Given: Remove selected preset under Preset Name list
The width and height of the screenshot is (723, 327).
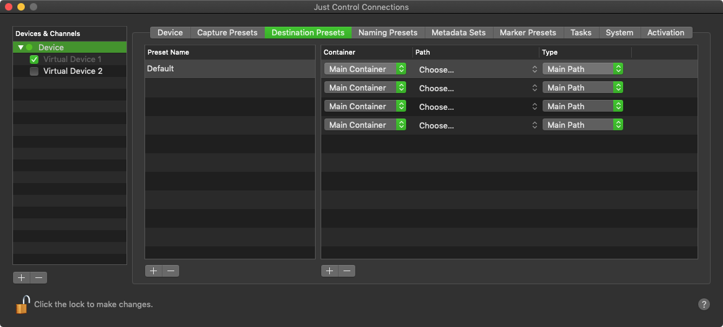Looking at the screenshot, I should pos(171,271).
